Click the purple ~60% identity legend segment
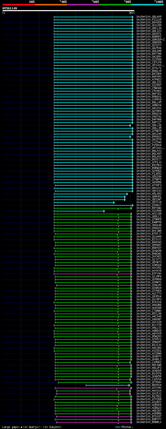The width and height of the screenshot is (166, 429). pyautogui.click(x=83, y=4)
